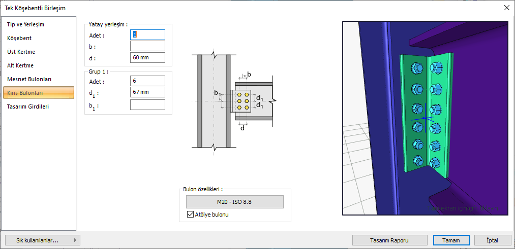Viewport: 515px width, 249px height.
Task: Click the empty b input field
Action: [147, 46]
